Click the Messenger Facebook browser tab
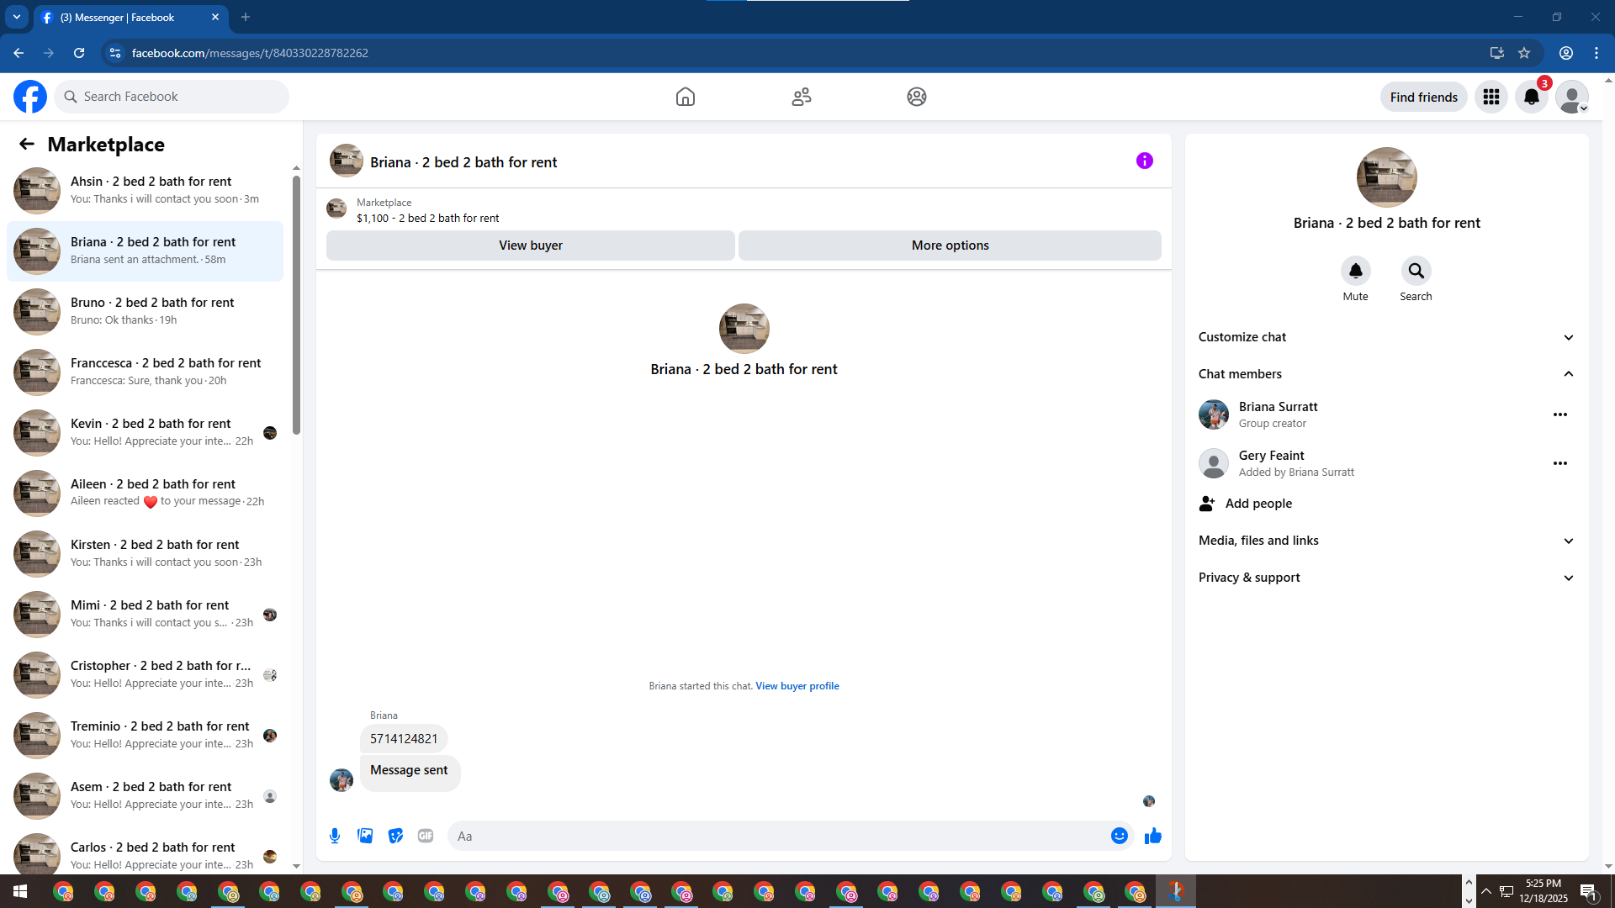Screen dimensions: 1615x908 click(130, 18)
